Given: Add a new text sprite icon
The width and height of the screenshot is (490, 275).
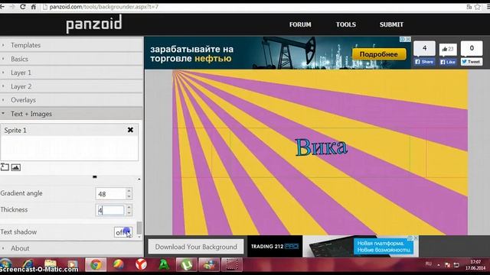Looking at the screenshot, I should point(5,167).
